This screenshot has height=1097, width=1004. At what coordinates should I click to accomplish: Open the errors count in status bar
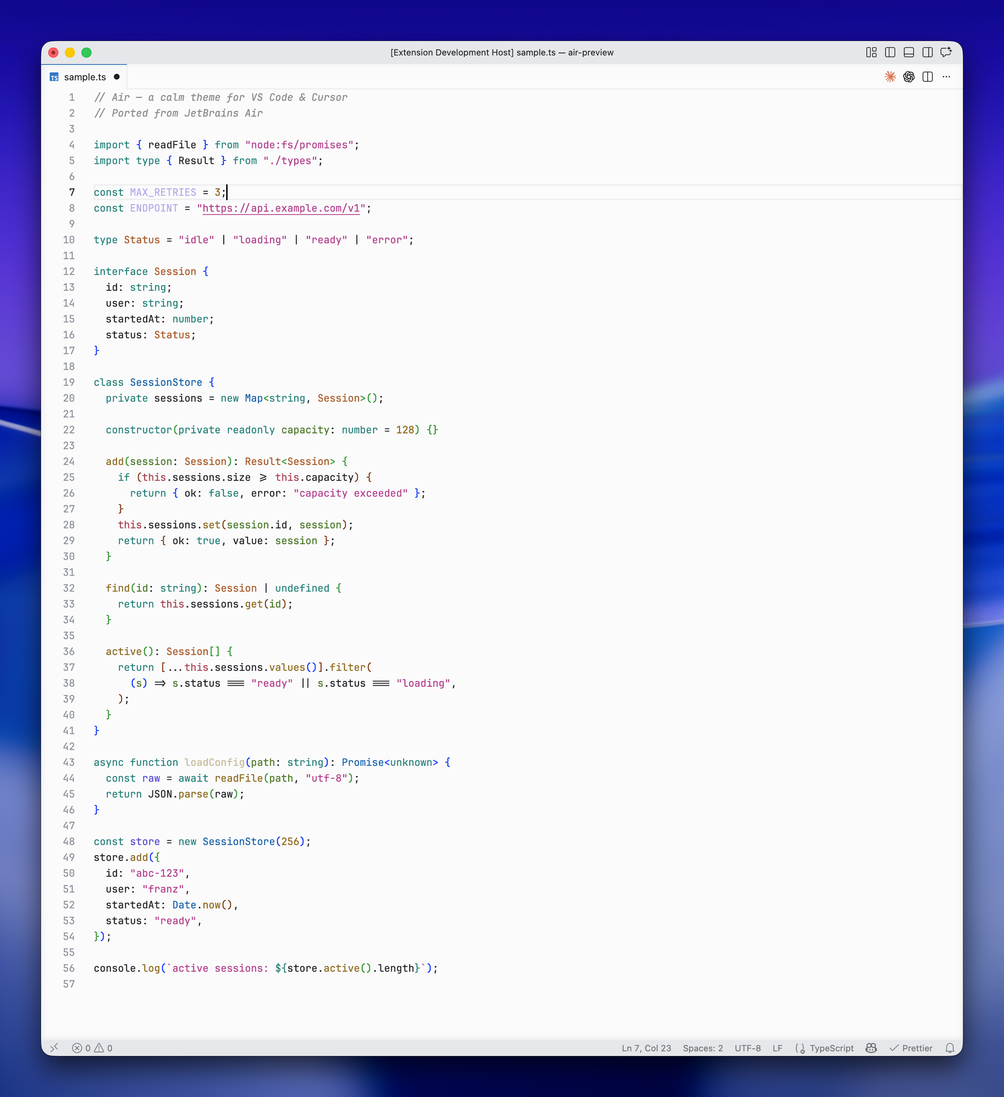click(81, 1048)
